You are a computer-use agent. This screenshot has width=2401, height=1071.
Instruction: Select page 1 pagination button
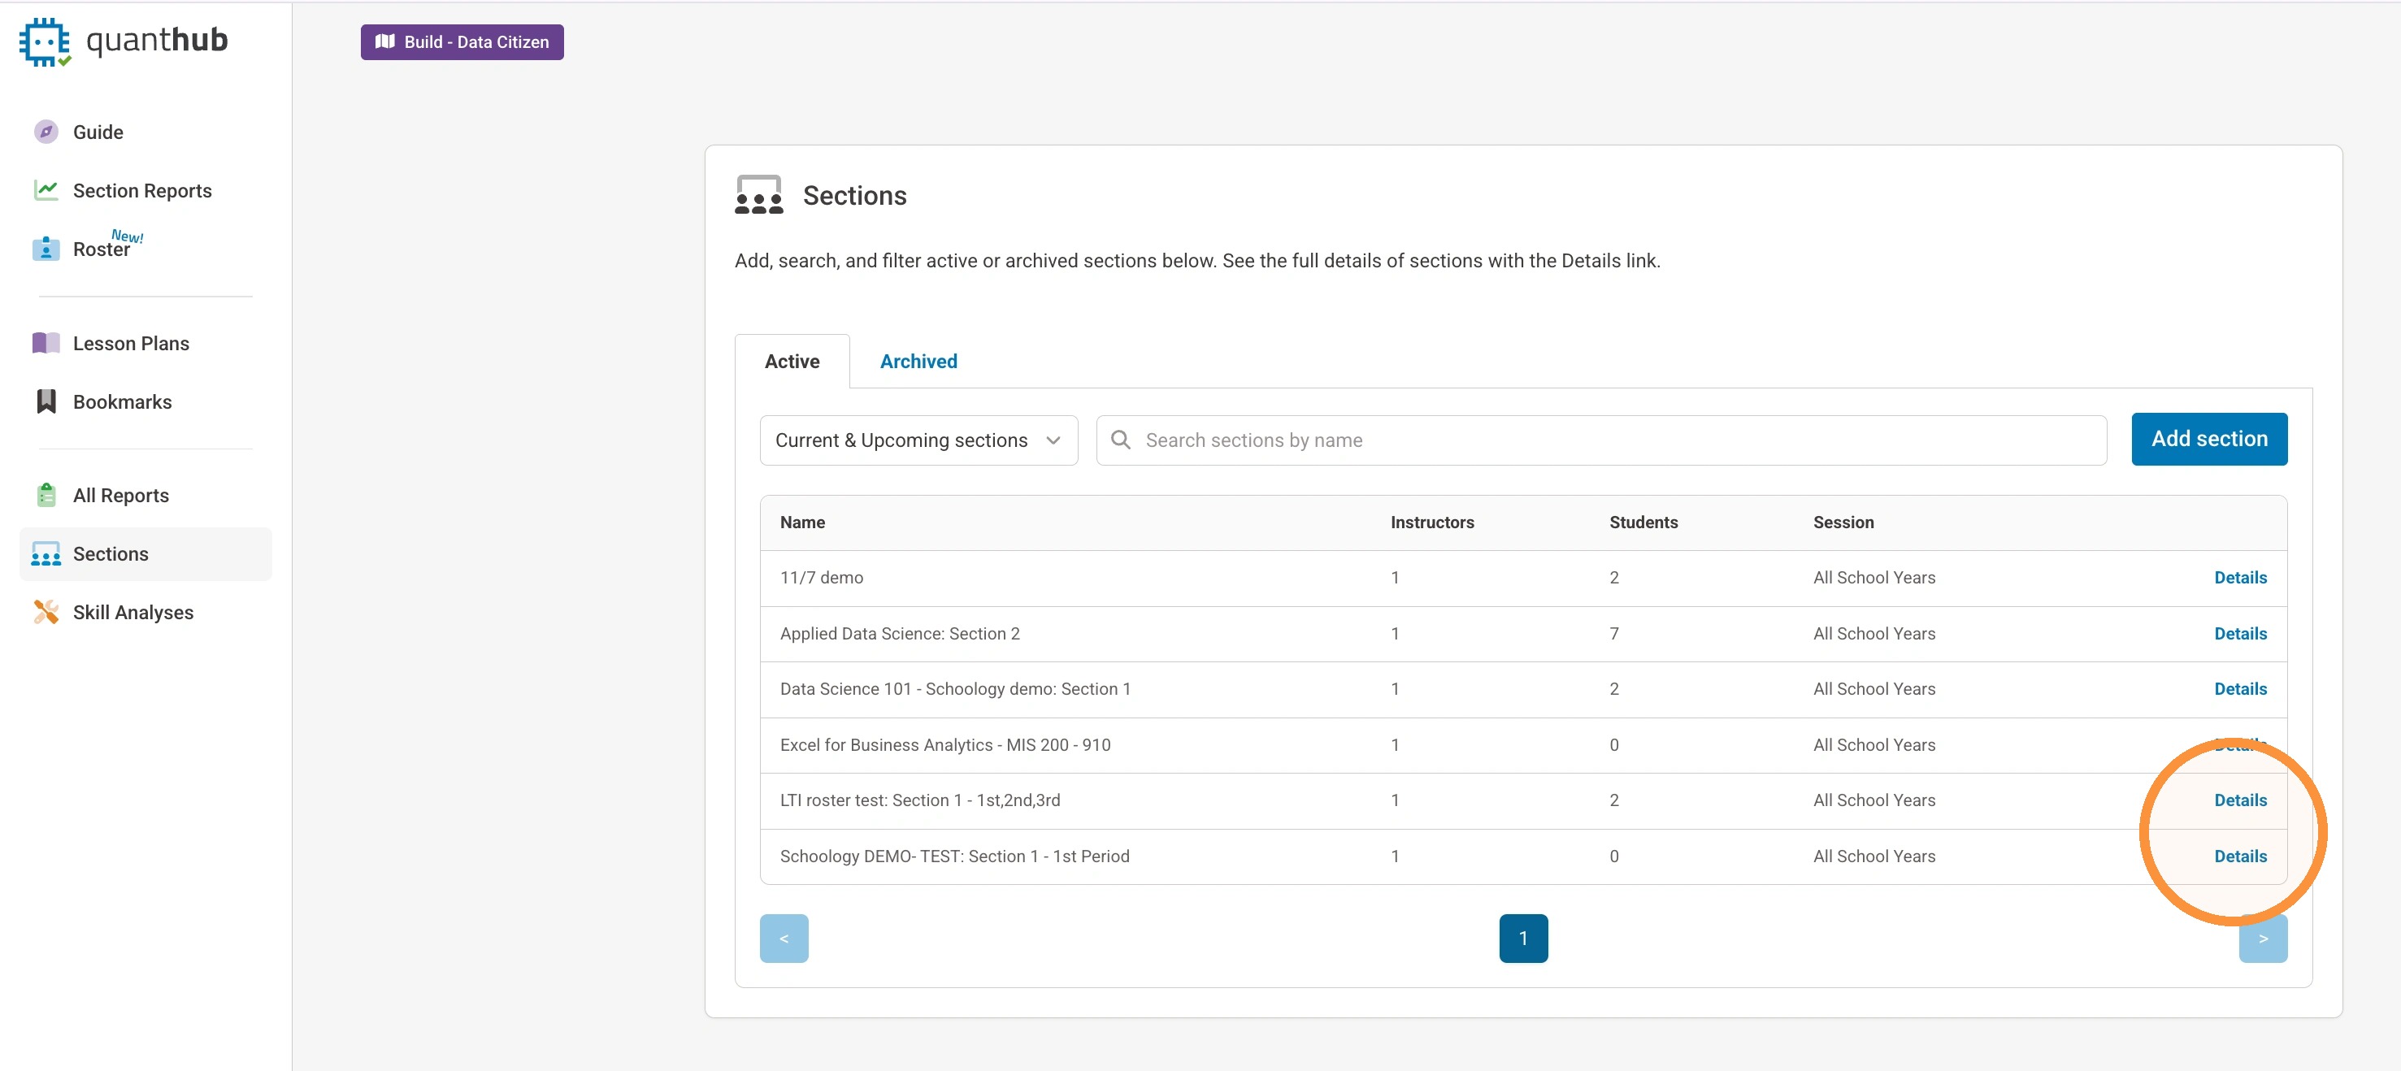pyautogui.click(x=1523, y=939)
